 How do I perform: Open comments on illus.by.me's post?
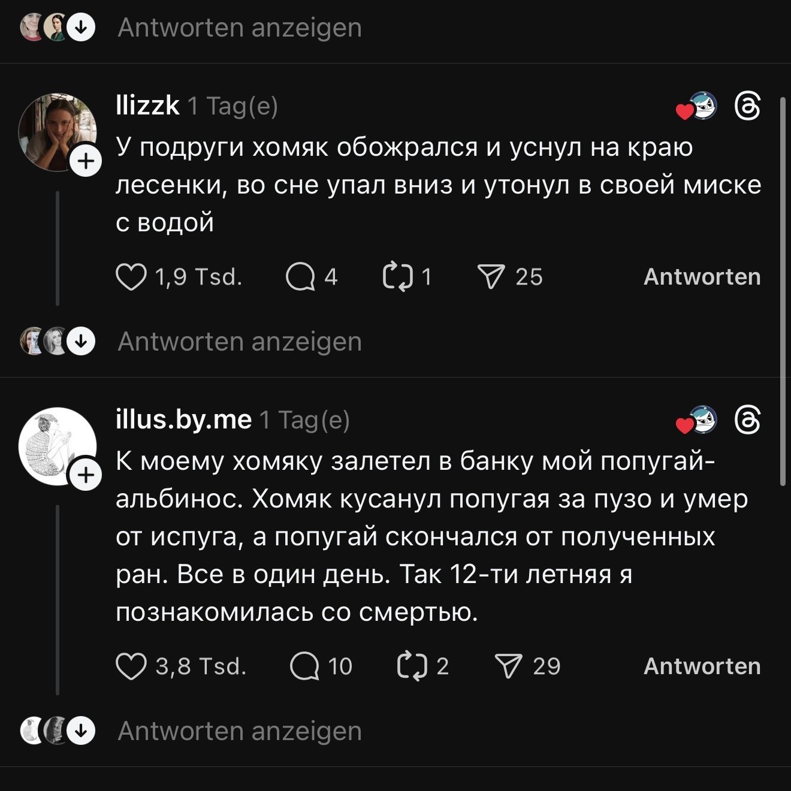point(304,666)
